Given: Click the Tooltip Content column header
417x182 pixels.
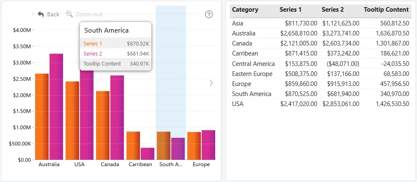Looking at the screenshot, I should pyautogui.click(x=386, y=10).
